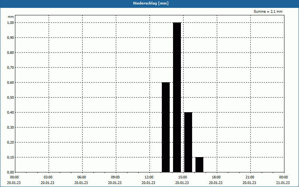This screenshot has height=187, width=299.
Task: Click the Niederschlag [mm] chart title
Action: pos(151,3)
